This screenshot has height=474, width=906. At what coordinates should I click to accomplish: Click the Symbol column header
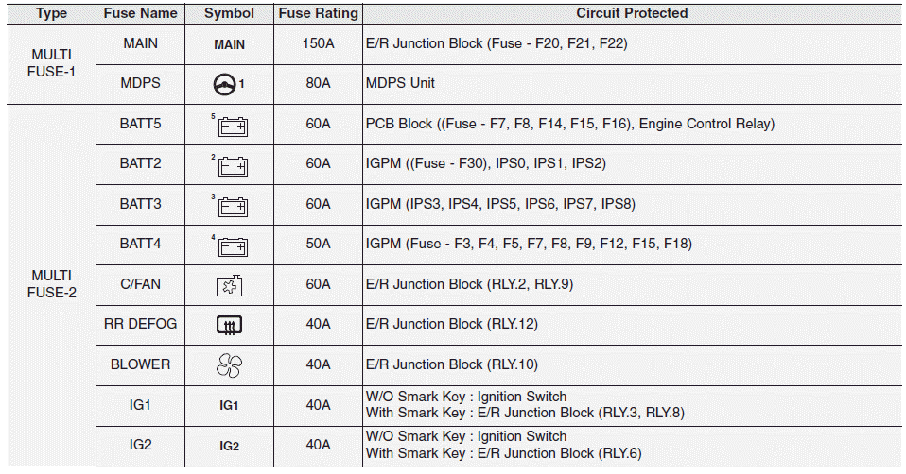229,13
